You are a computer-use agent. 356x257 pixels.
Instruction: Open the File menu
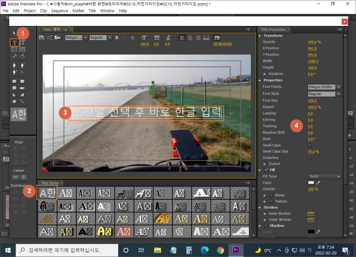pos(5,11)
